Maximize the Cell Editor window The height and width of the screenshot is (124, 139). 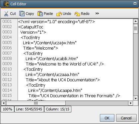pos(135,4)
